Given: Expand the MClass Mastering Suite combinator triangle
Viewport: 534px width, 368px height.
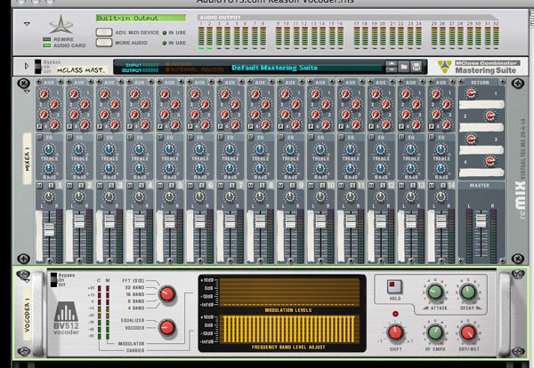Looking at the screenshot, I should (x=27, y=66).
